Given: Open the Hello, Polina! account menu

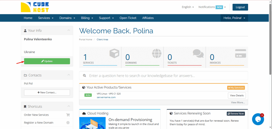Looking at the screenshot, I should coord(234,18).
